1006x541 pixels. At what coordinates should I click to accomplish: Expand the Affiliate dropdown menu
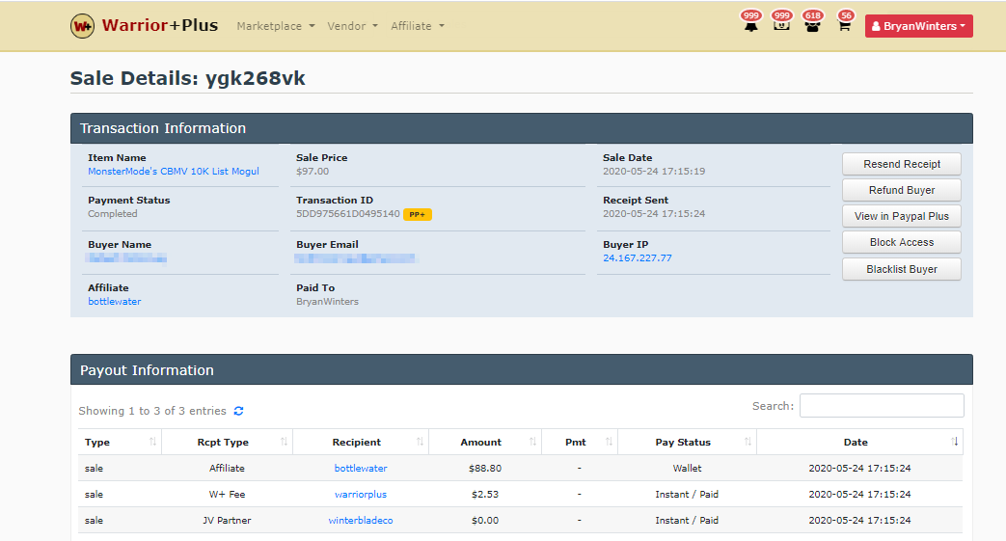click(417, 26)
